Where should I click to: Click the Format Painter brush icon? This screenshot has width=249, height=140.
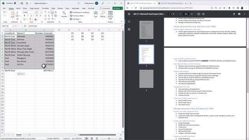pyautogui.click(x=17, y=19)
